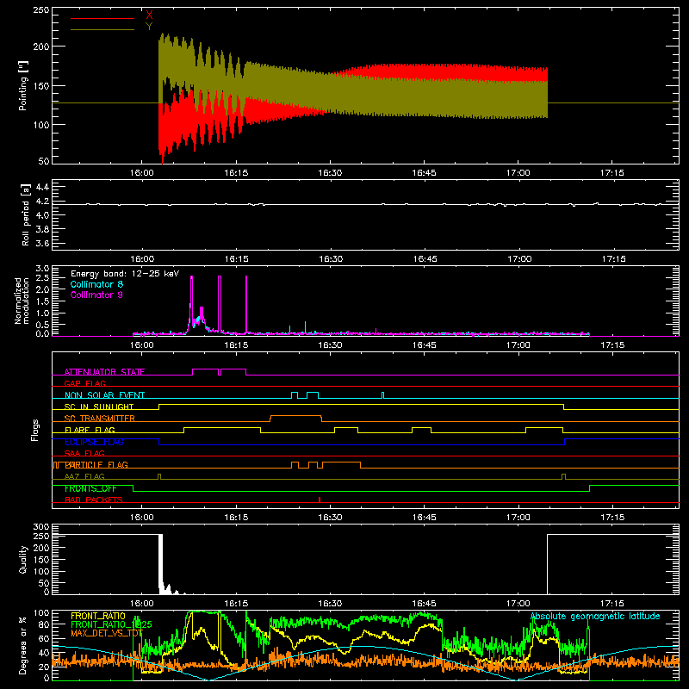Click the 'PARTICLE_FLAG' label
The height and width of the screenshot is (689, 689).
click(96, 465)
